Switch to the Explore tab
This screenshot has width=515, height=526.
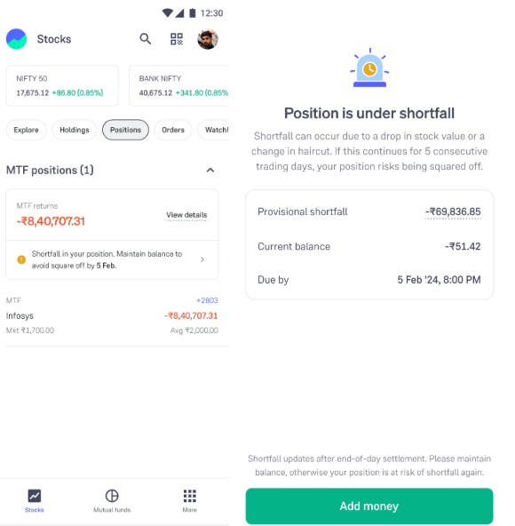tap(26, 130)
